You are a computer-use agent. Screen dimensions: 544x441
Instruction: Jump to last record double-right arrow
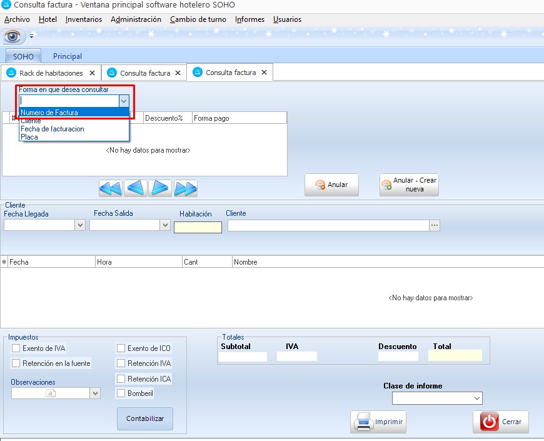(186, 188)
